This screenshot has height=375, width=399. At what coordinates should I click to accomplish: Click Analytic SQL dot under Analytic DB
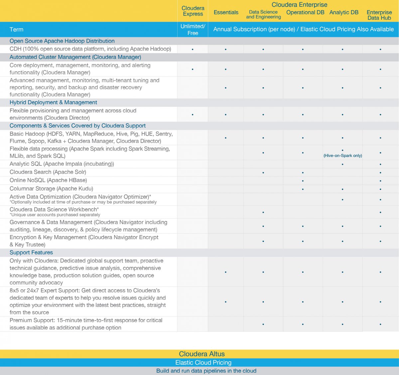point(342,164)
